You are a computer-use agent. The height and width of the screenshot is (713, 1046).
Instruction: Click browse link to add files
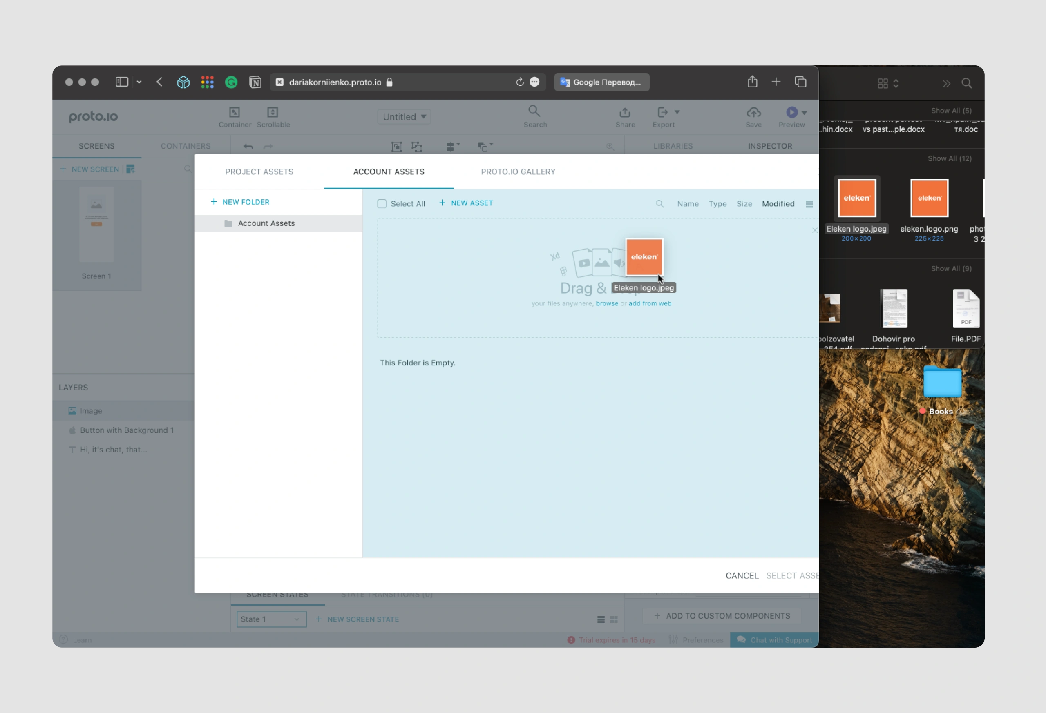[606, 303]
